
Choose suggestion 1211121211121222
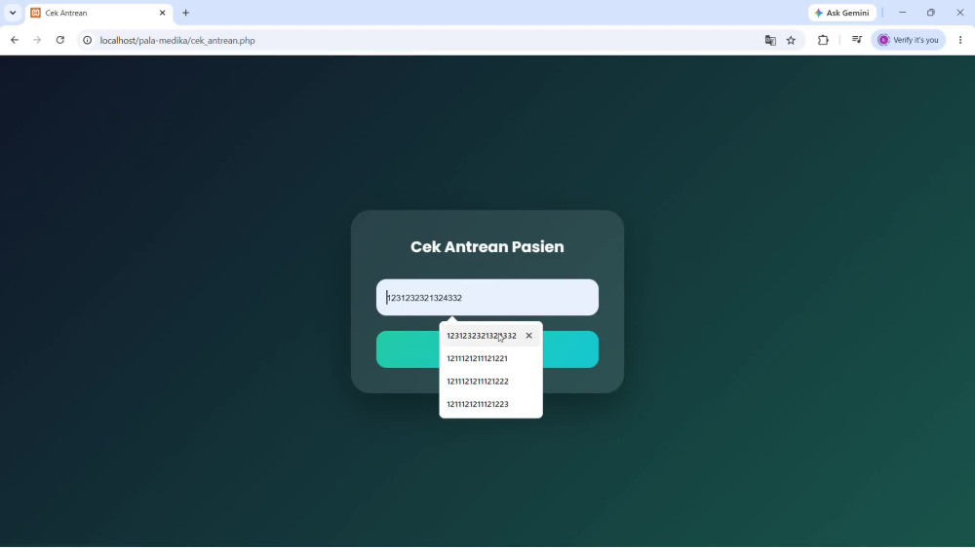pos(490,382)
